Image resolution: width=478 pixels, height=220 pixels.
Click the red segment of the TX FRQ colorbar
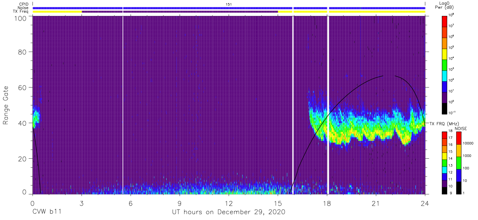[444, 135]
